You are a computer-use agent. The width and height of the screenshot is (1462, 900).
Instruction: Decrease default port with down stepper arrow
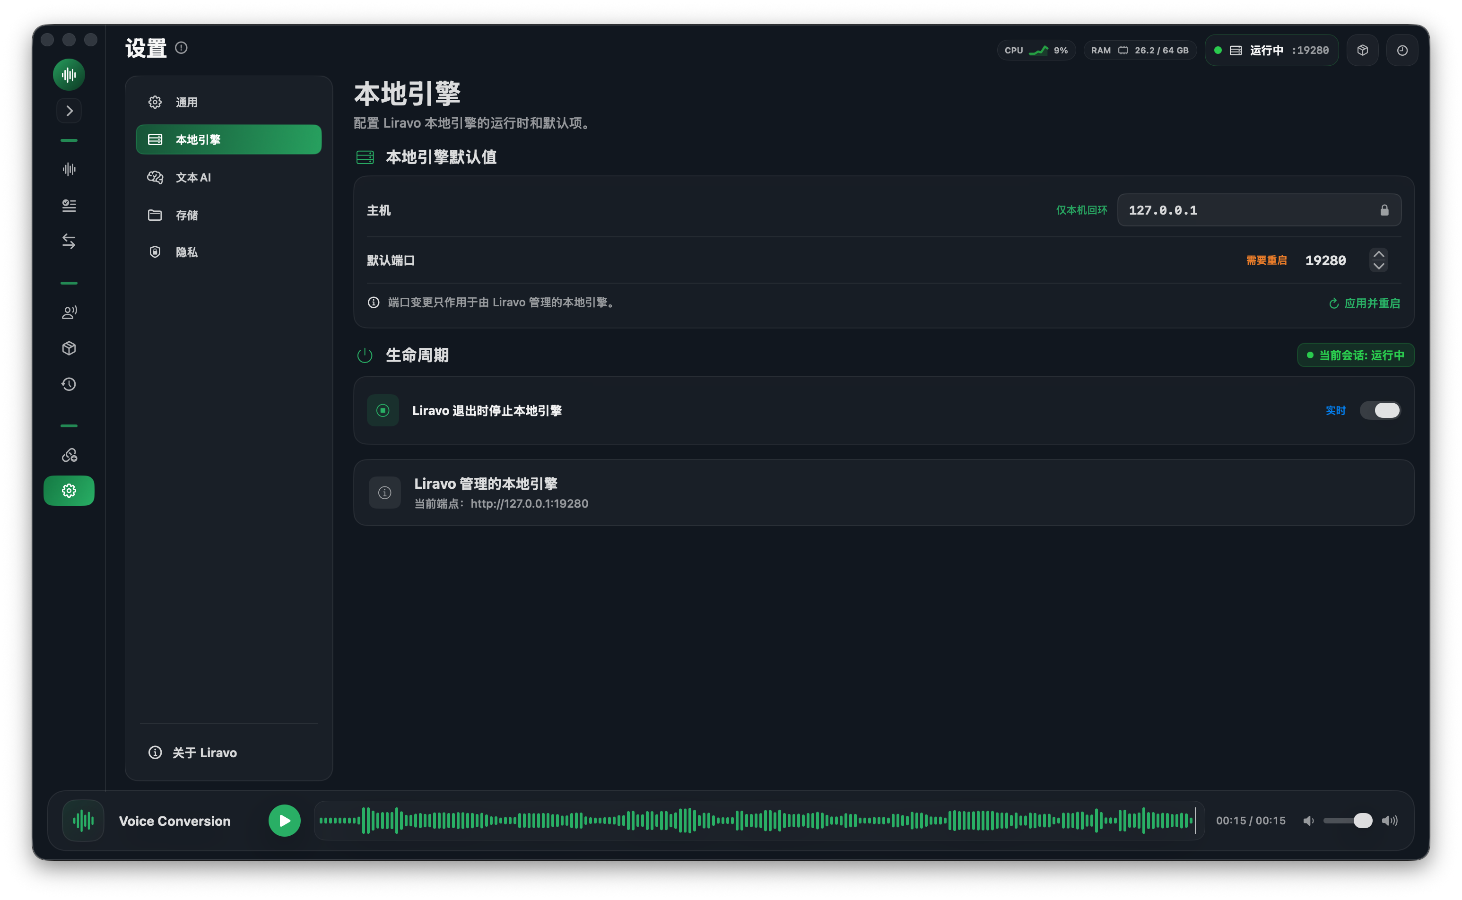1379,266
